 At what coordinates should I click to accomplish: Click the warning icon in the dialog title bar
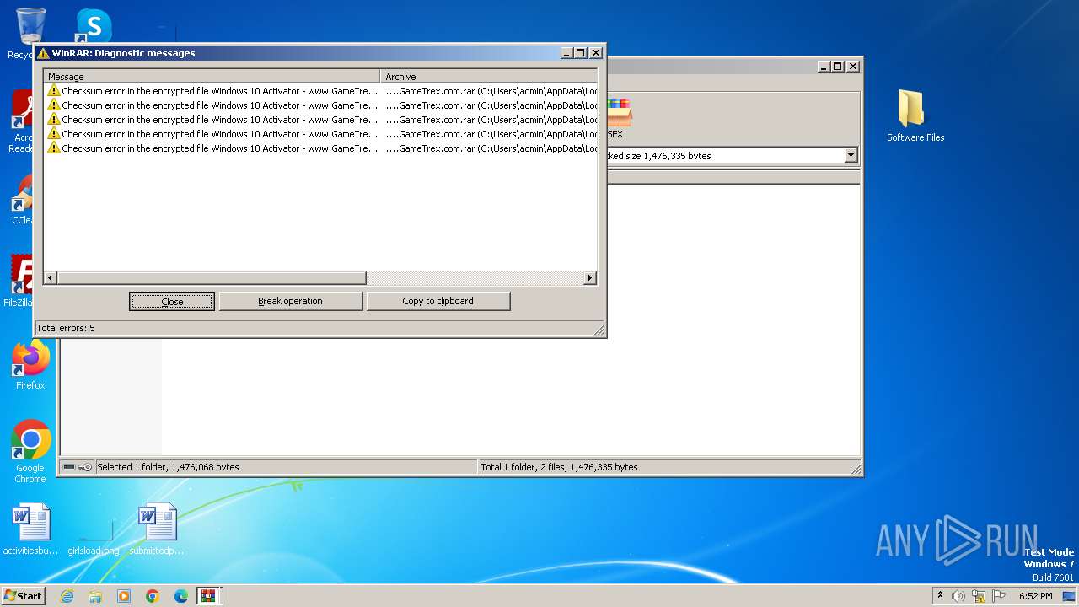click(43, 53)
